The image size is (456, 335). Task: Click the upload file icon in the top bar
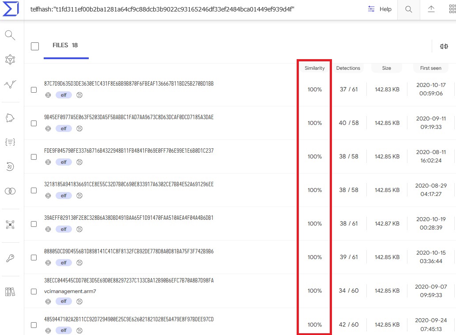pos(431,9)
